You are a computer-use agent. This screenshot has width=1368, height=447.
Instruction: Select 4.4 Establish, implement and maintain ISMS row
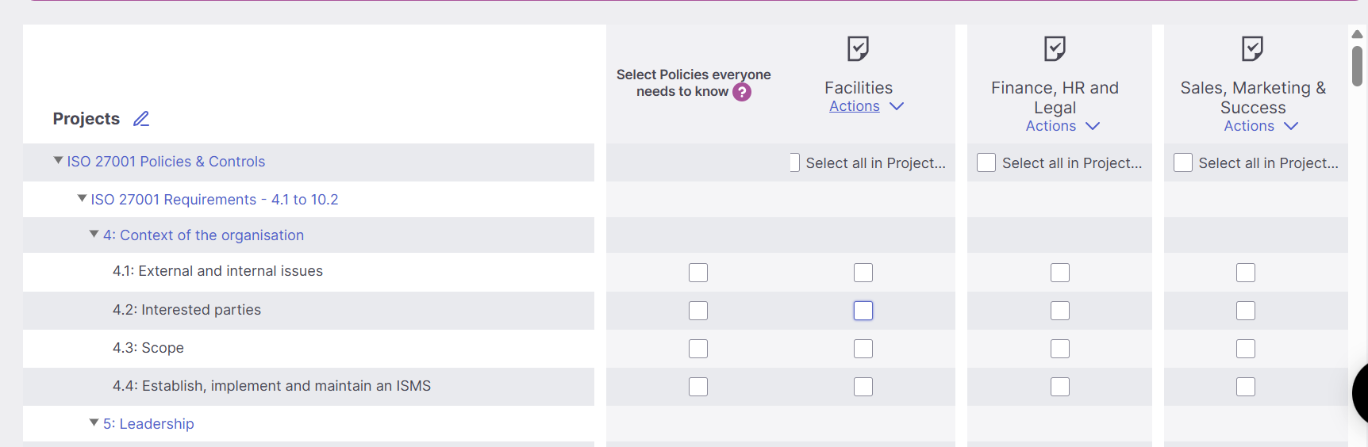(271, 386)
